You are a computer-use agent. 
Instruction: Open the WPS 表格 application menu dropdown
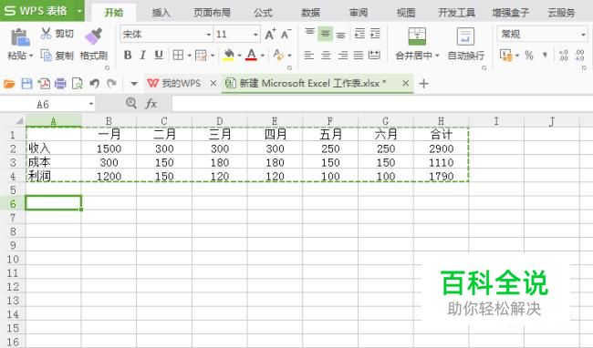click(79, 11)
